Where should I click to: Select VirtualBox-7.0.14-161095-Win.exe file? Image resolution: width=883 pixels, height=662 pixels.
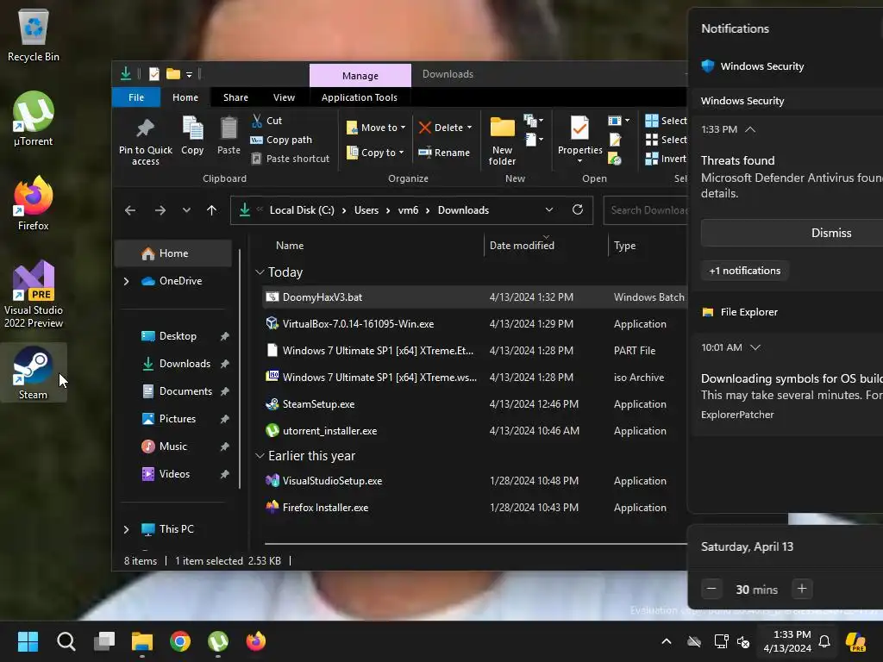point(475,324)
